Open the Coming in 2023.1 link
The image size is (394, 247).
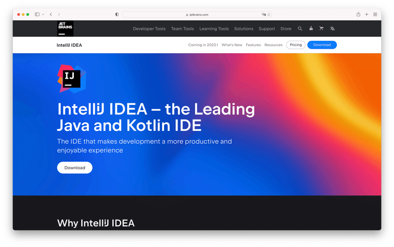[203, 45]
